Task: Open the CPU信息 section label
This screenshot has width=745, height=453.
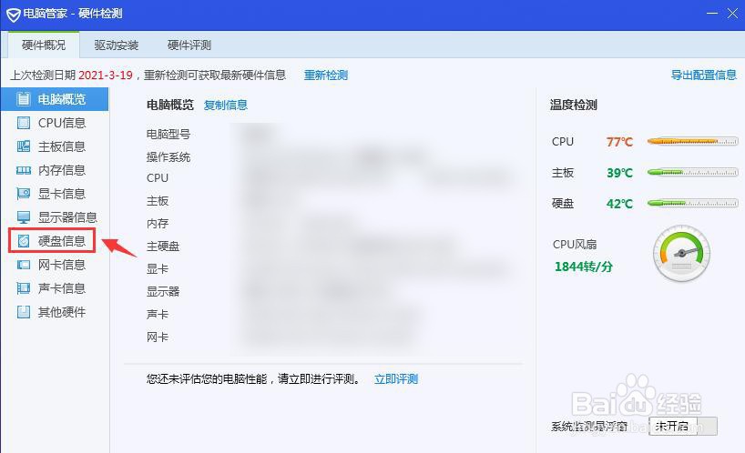Action: (62, 123)
